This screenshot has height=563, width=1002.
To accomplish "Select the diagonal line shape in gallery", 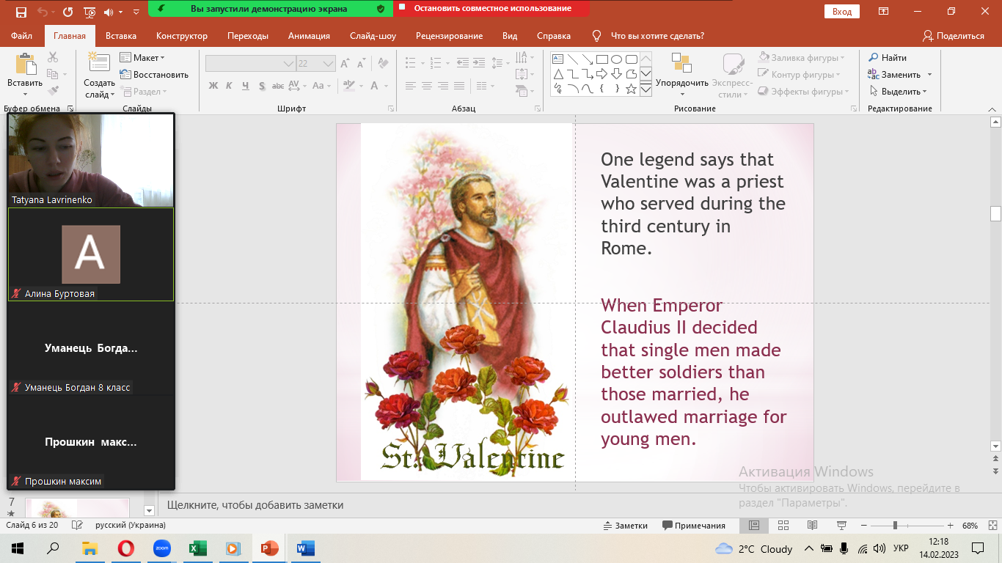I will point(572,59).
